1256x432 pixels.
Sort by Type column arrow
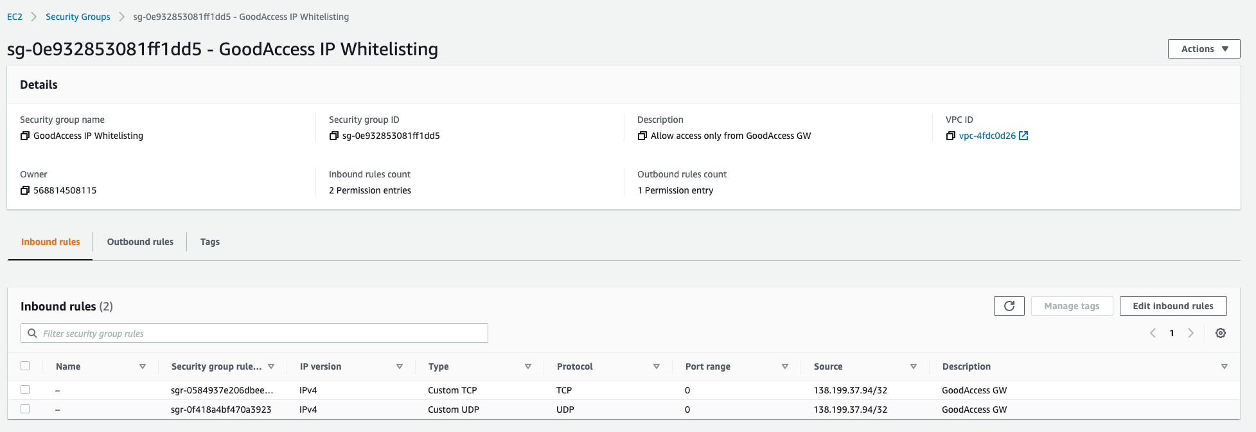point(528,366)
